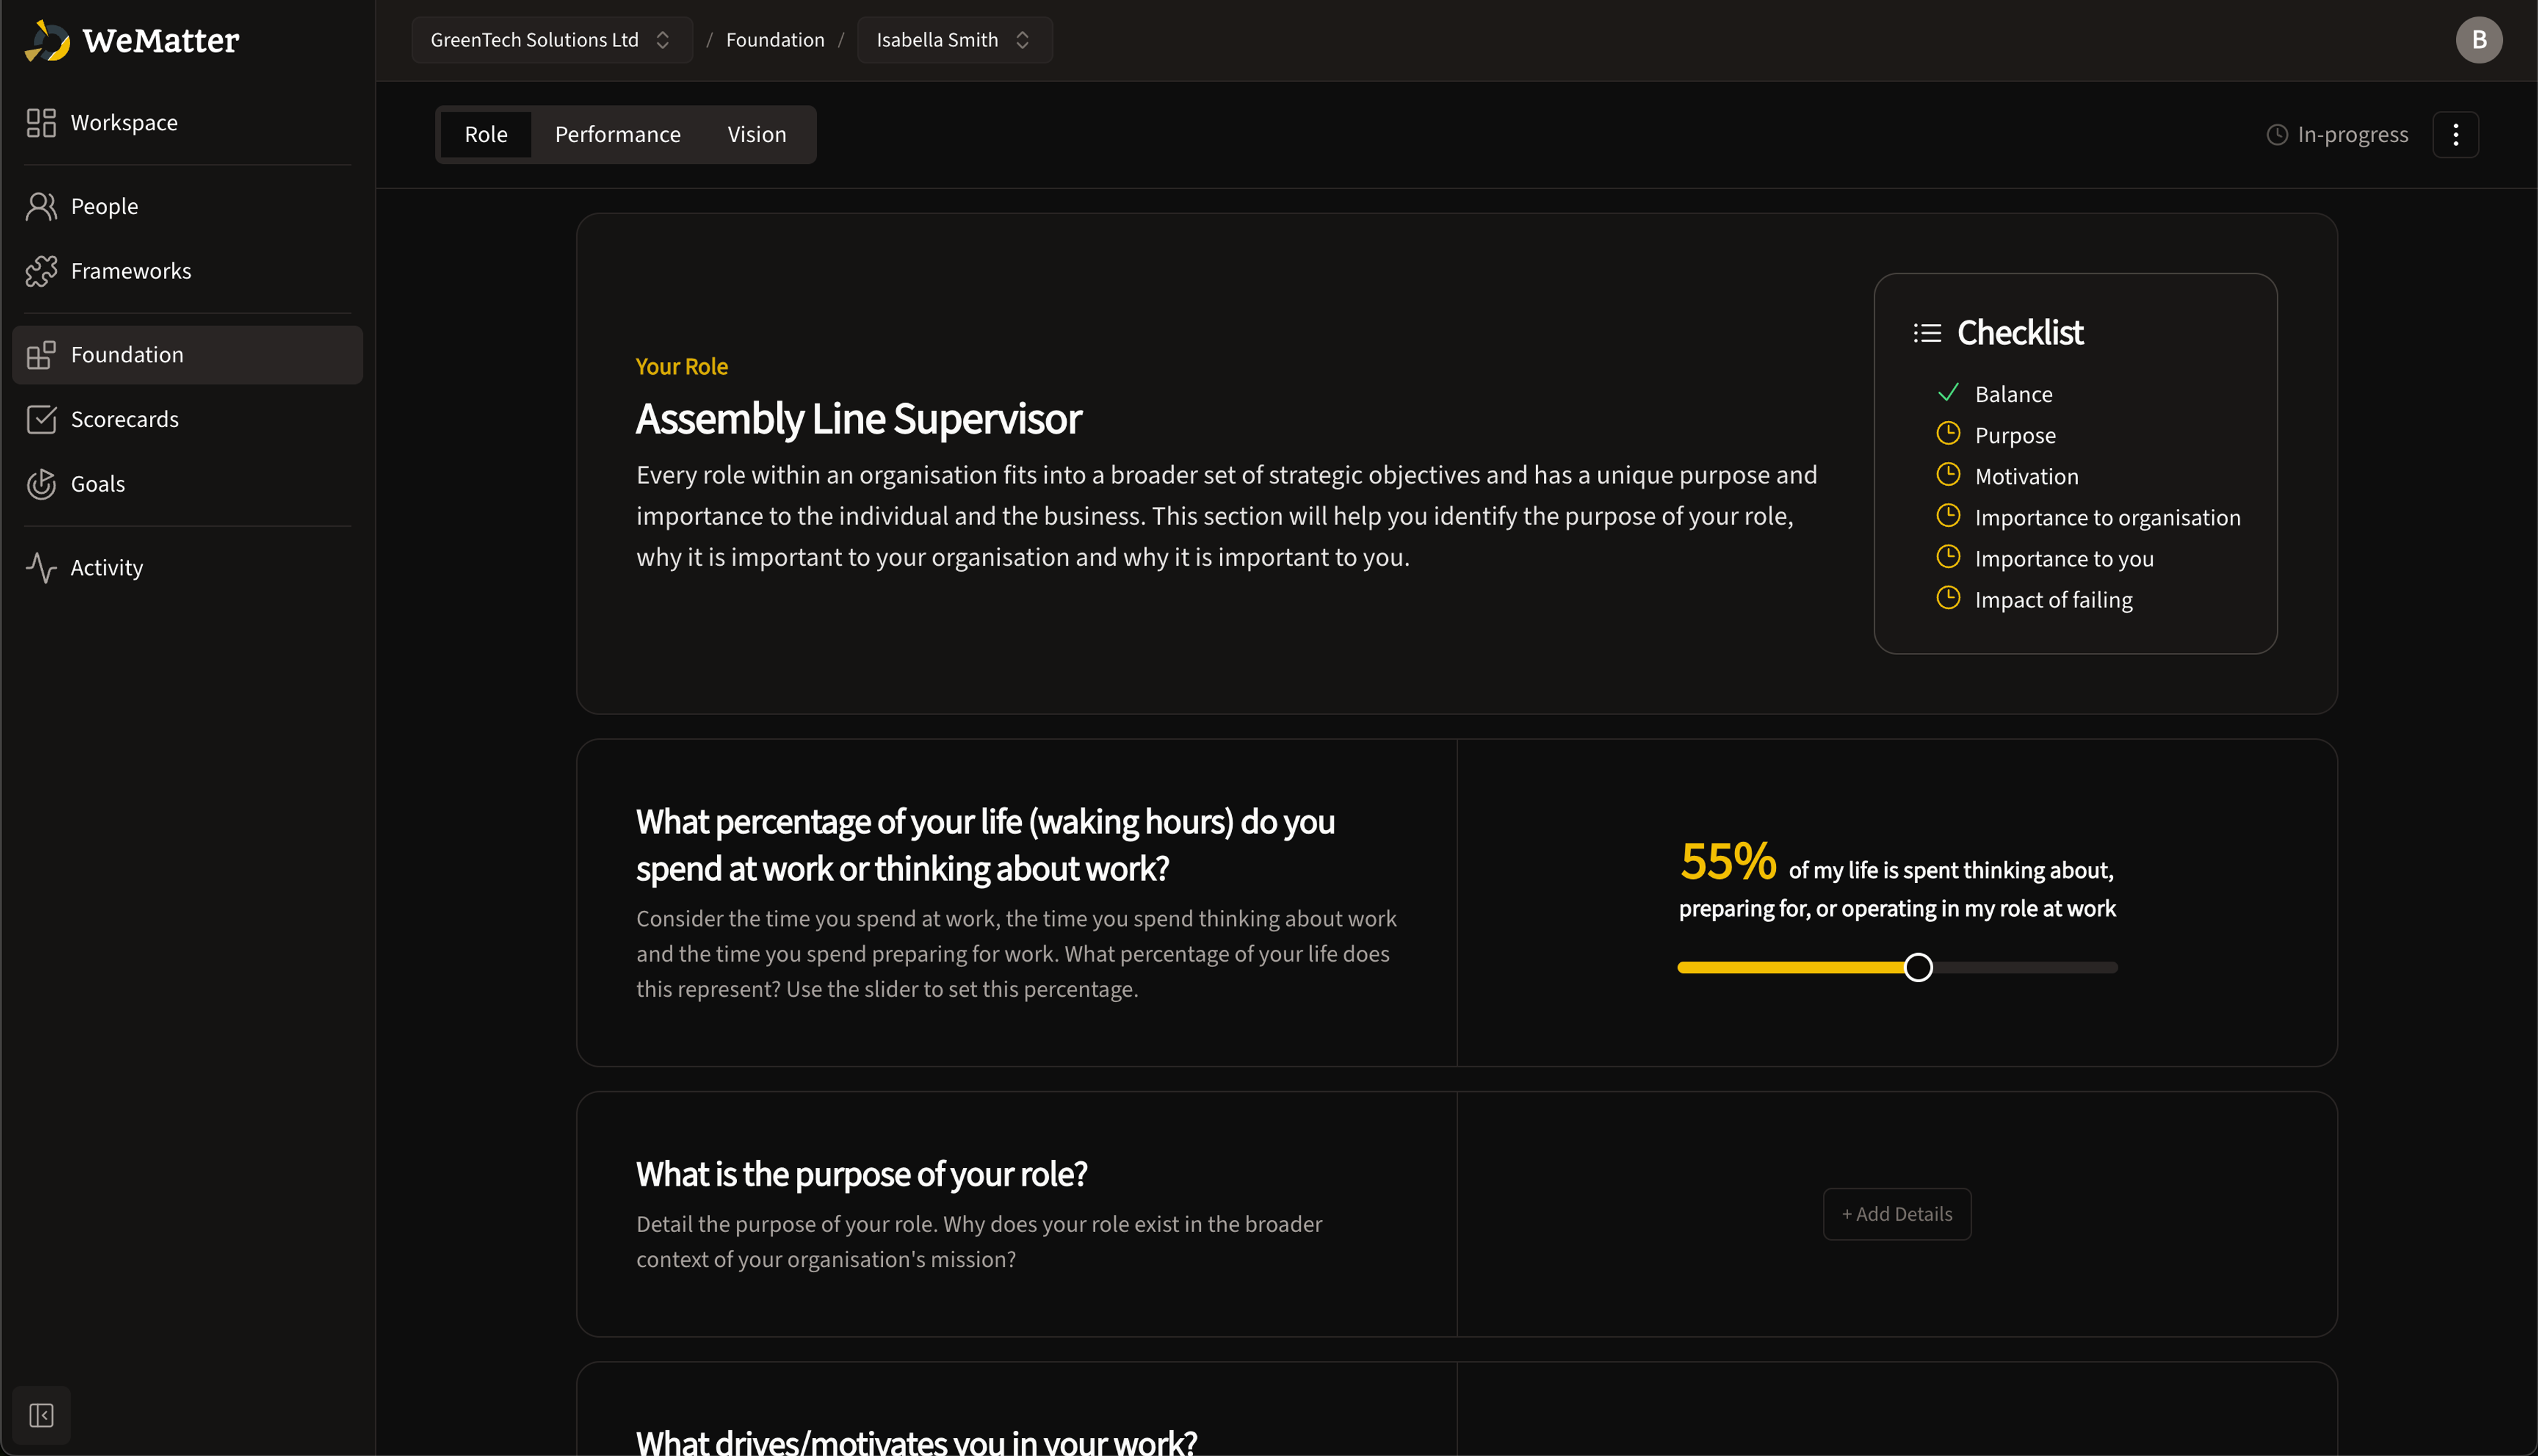Image resolution: width=2538 pixels, height=1456 pixels.
Task: Click clock icon beside Importance to organisation
Action: [1948, 515]
